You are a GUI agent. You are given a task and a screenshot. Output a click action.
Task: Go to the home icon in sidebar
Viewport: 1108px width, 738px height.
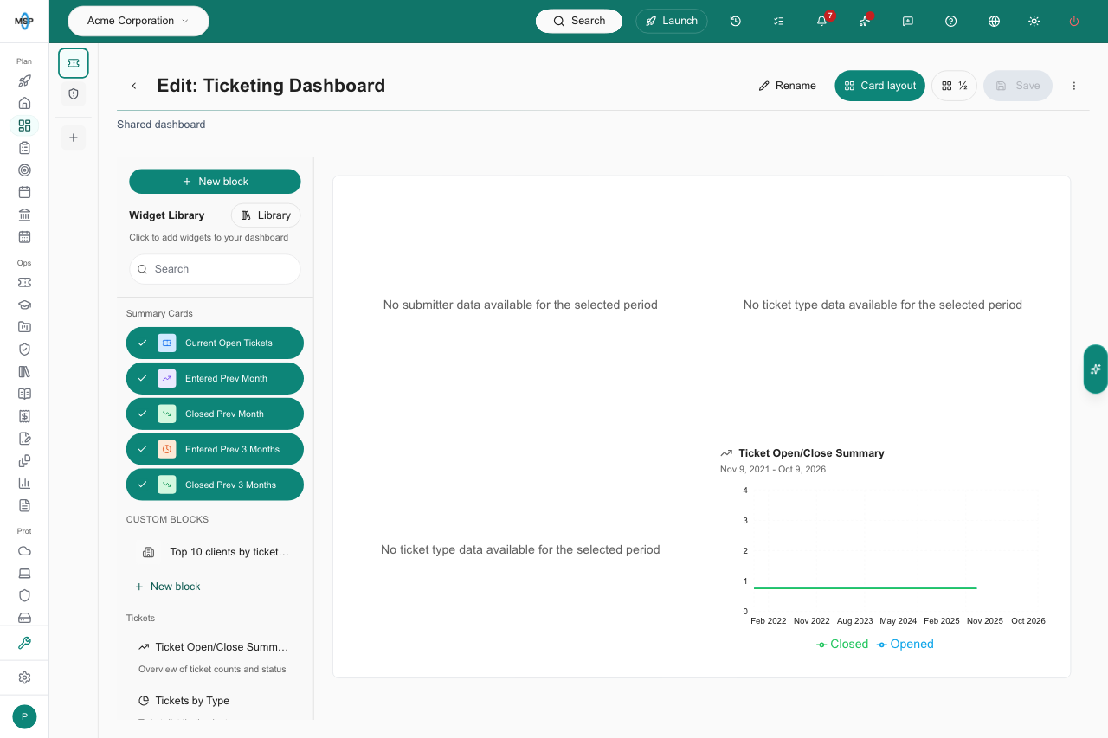click(24, 103)
